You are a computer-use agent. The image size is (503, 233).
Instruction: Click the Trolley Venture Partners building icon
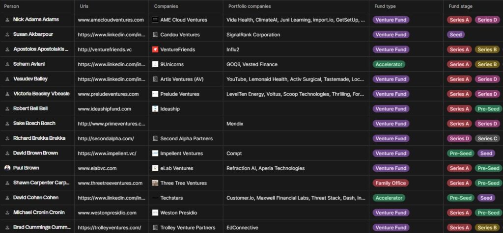click(155, 228)
